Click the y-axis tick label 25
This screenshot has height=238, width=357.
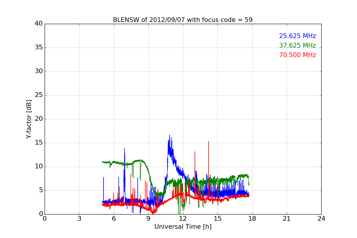[x=39, y=95]
